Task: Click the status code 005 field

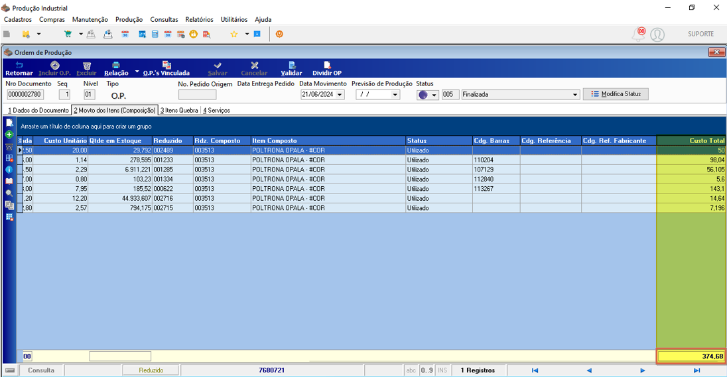Action: point(449,95)
